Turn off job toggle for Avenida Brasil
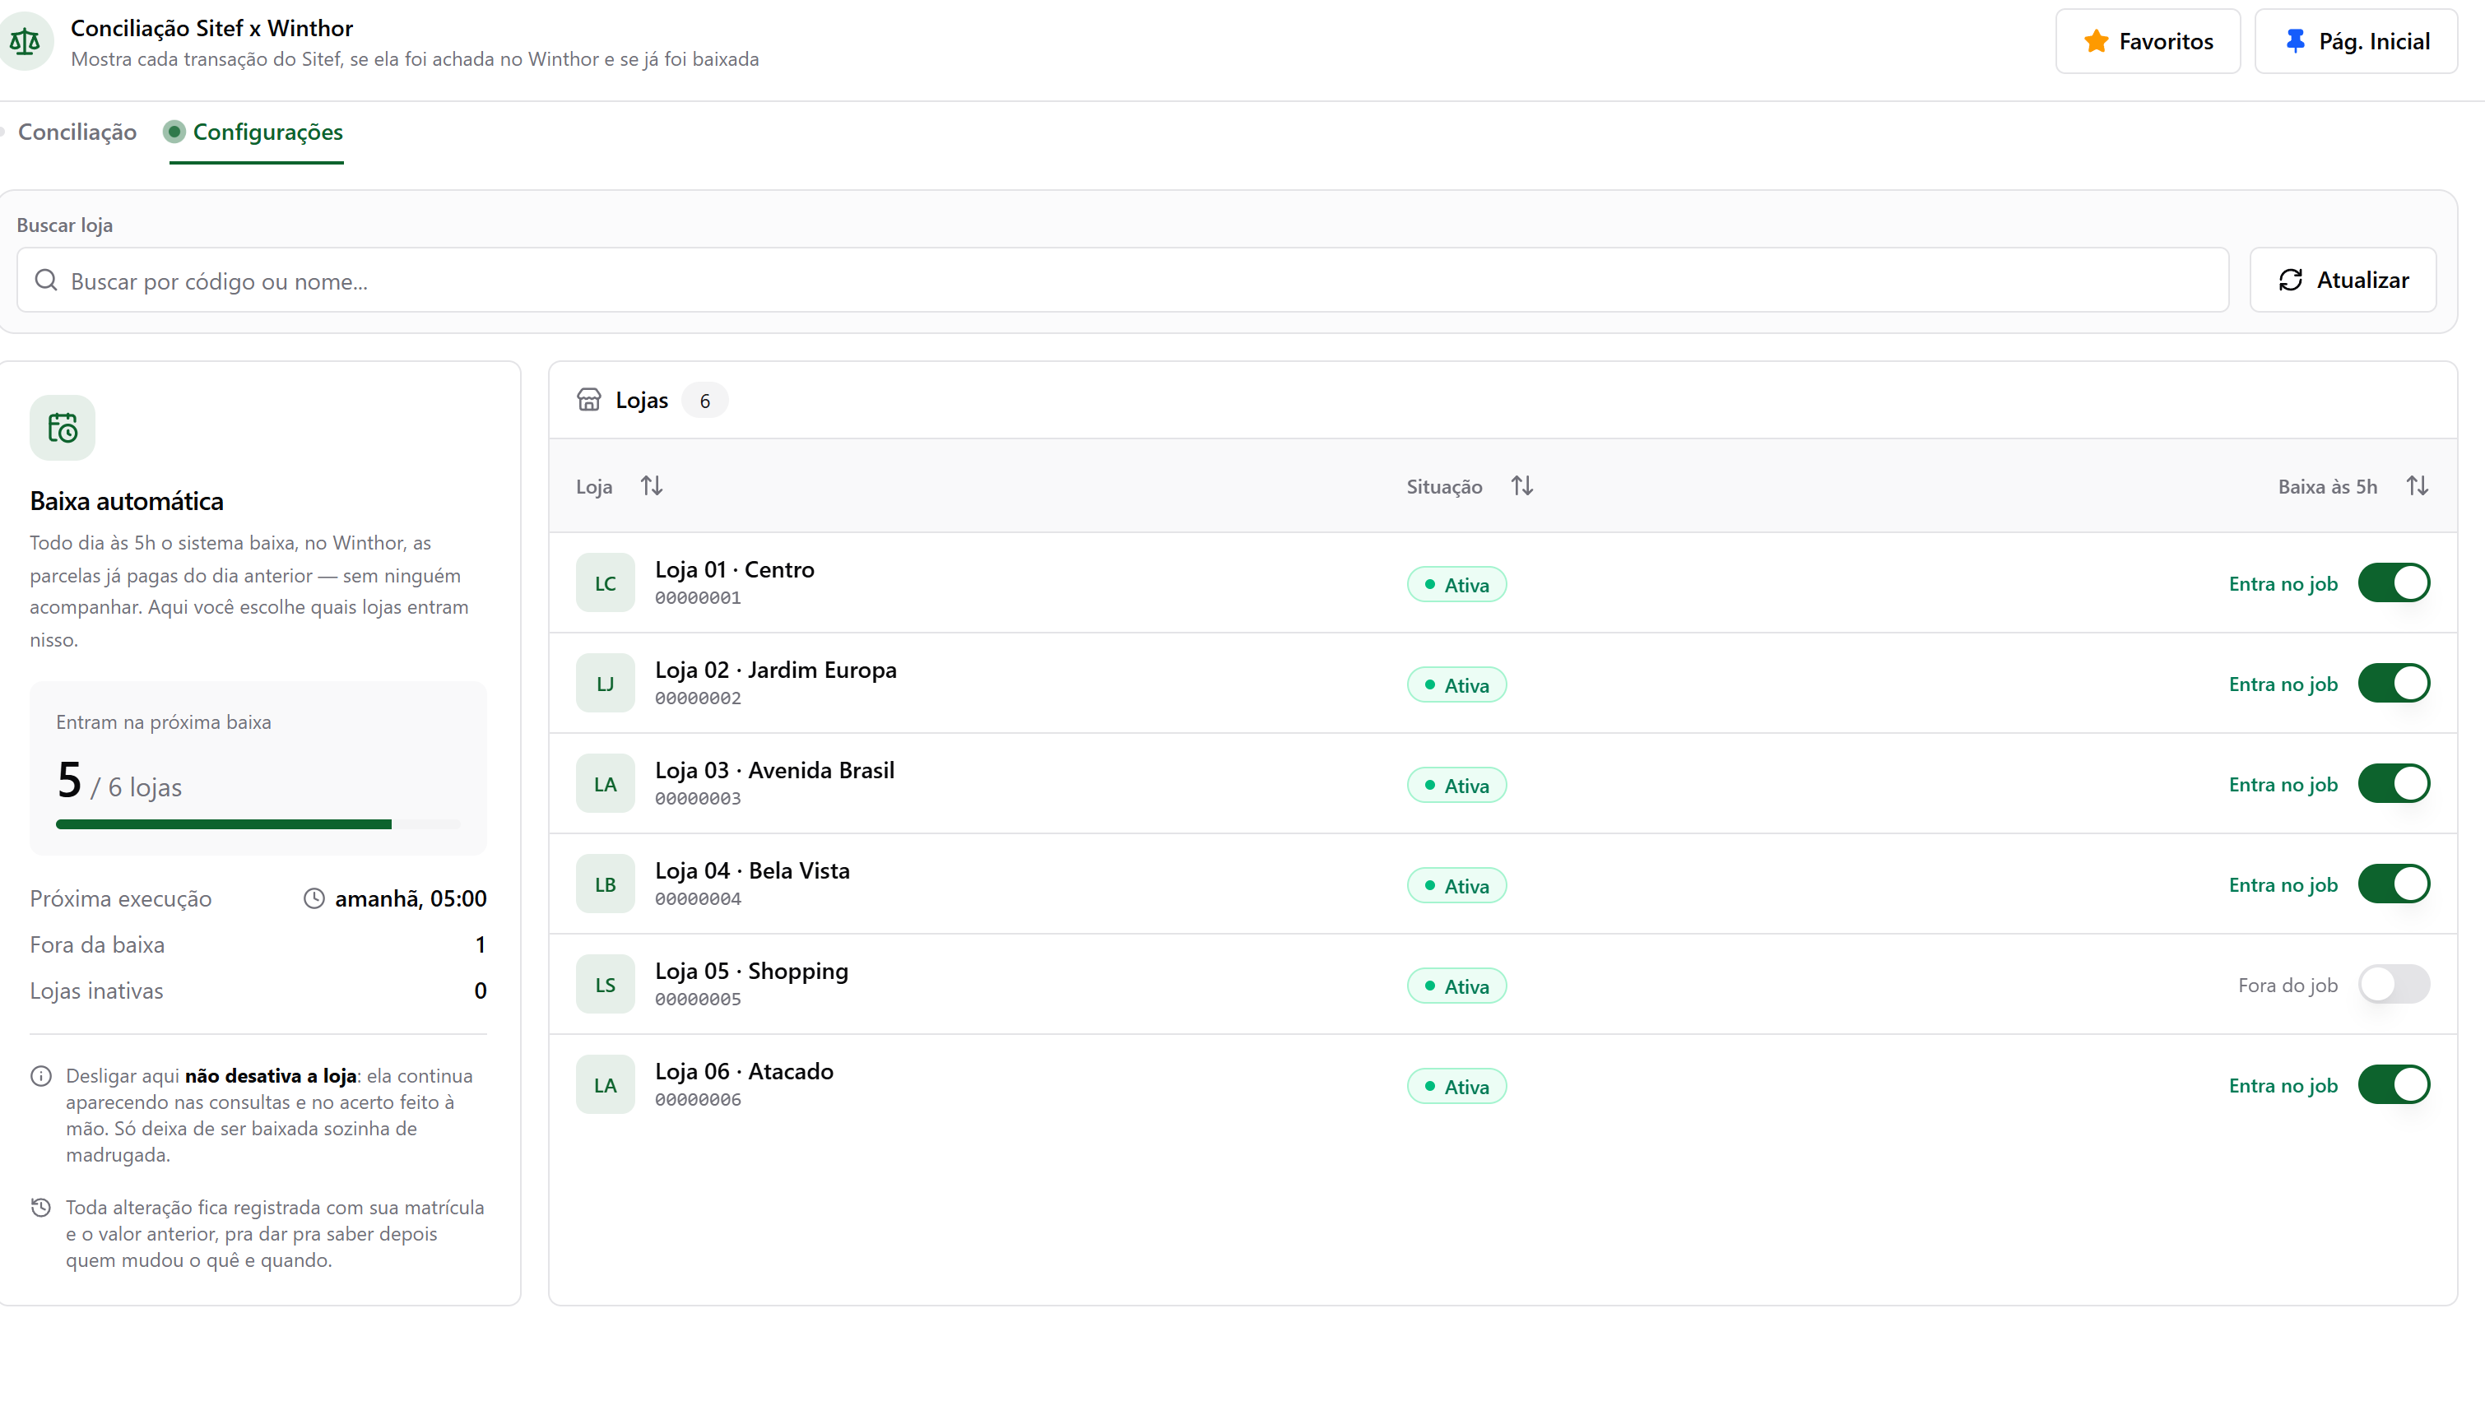 [x=2394, y=783]
